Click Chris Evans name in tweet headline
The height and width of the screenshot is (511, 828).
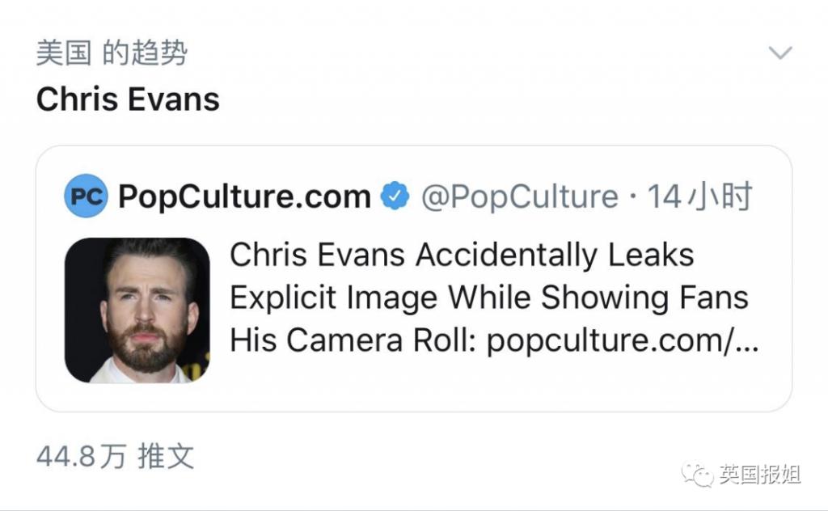click(318, 255)
